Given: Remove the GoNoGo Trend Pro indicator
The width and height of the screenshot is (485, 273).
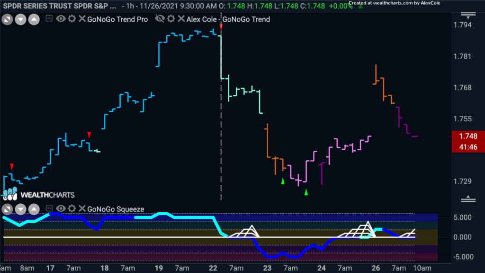Looking at the screenshot, I should coord(82,18).
